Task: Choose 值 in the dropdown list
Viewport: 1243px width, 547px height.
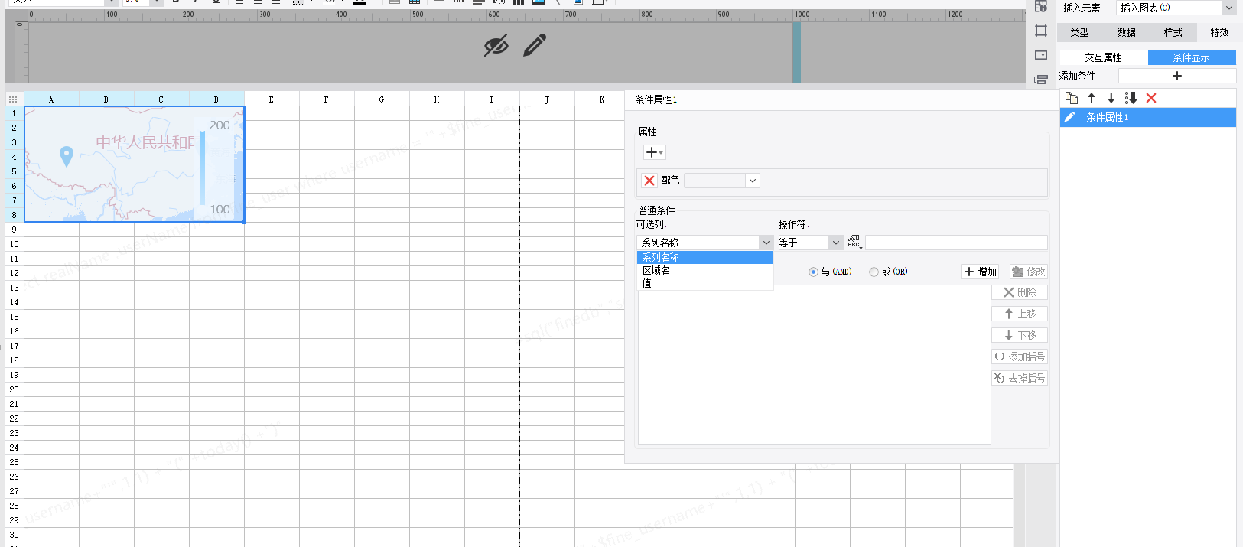Action: 704,283
